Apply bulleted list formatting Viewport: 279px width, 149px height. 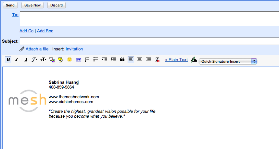(96, 59)
